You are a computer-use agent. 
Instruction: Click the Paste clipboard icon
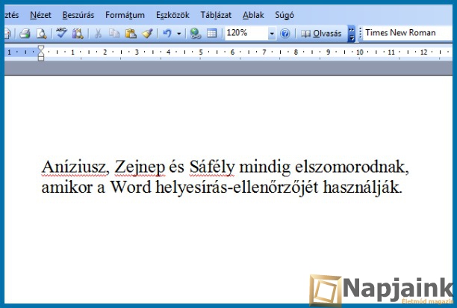tap(131, 34)
